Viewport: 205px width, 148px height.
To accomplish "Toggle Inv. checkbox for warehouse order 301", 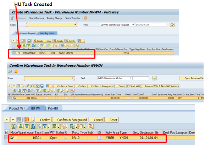I will [x=66, y=98].
